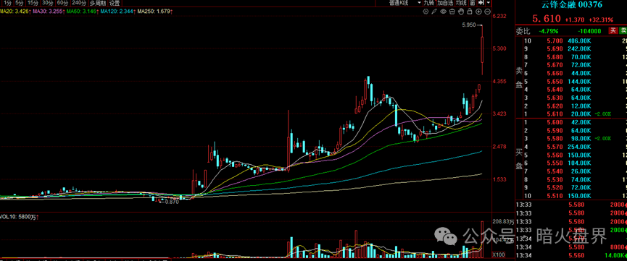Click the bucket-shaped icon in chart toolbar
The width and height of the screenshot is (627, 261).
(452, 12)
